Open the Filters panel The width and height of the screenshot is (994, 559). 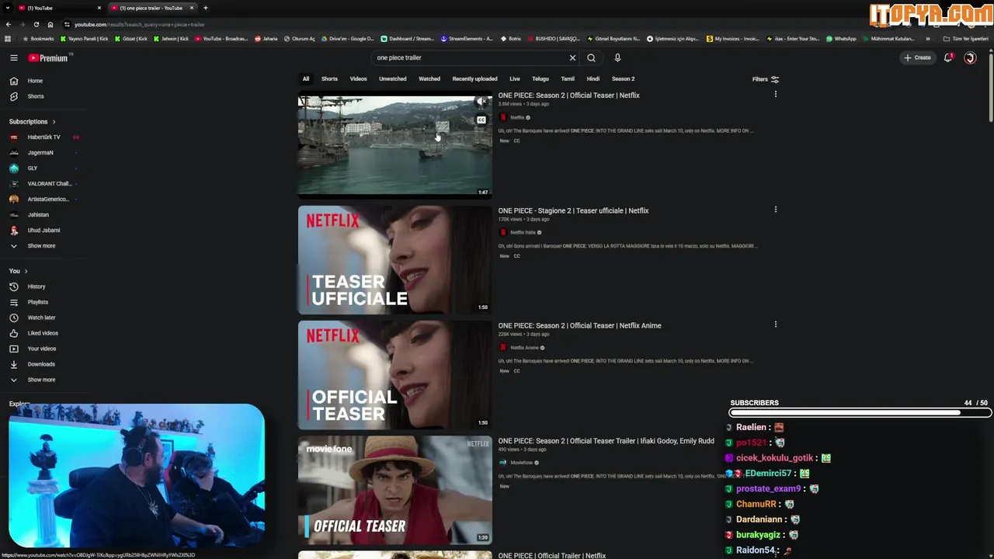[x=766, y=79]
